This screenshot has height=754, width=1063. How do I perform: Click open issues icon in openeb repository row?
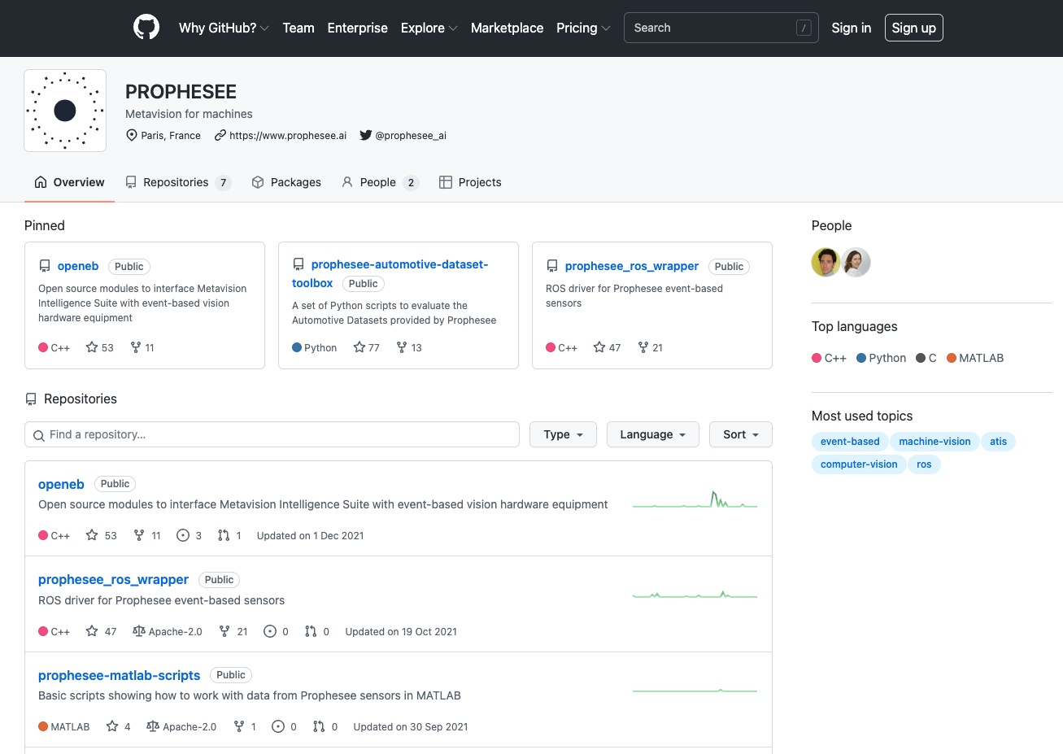[x=183, y=535]
